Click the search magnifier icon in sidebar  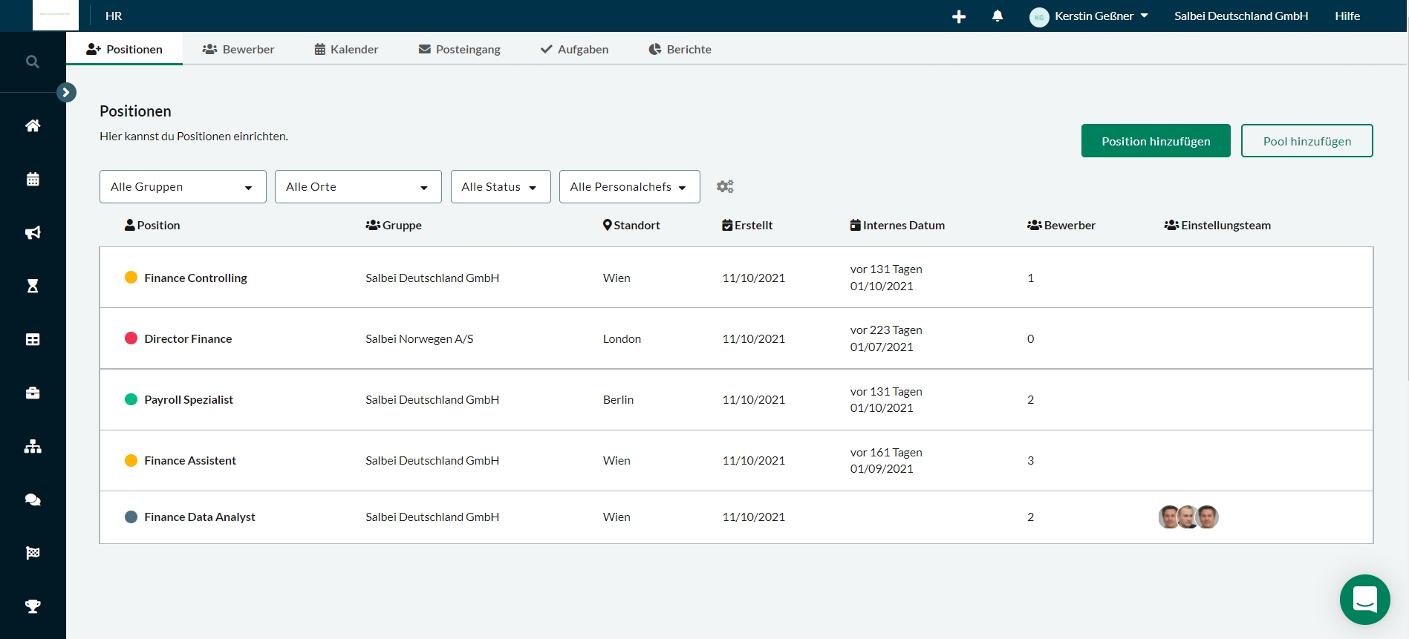pos(33,62)
